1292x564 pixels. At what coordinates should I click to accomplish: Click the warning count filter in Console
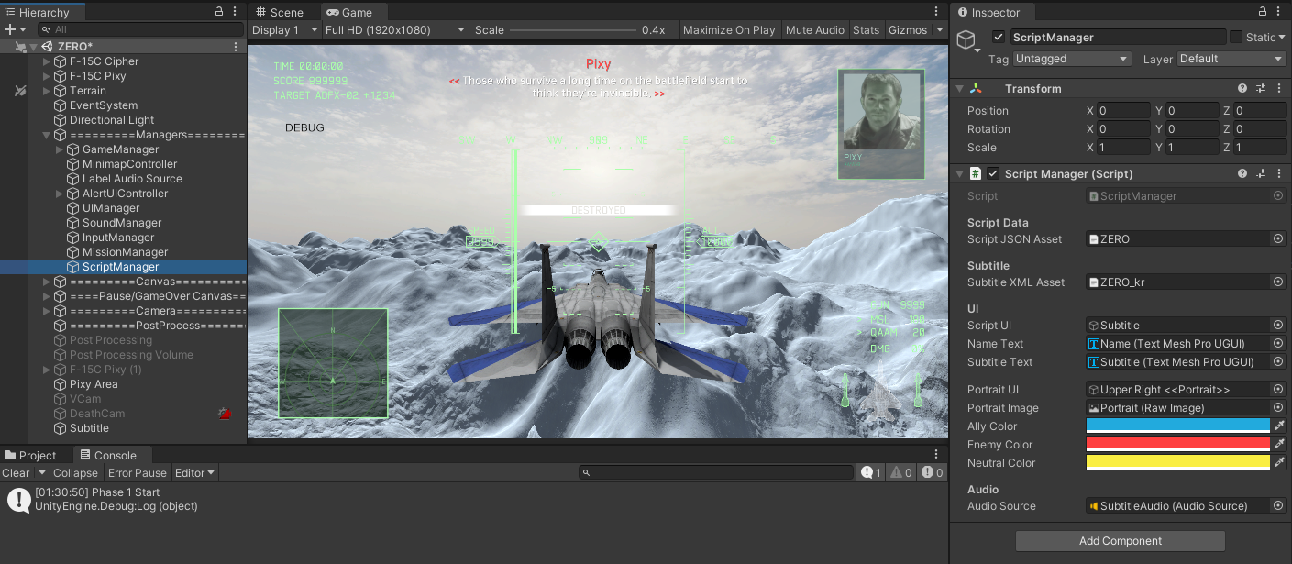tap(900, 473)
